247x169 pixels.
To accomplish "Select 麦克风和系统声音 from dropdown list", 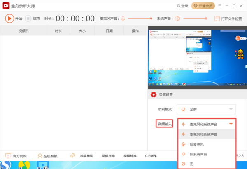I will pos(207,134).
